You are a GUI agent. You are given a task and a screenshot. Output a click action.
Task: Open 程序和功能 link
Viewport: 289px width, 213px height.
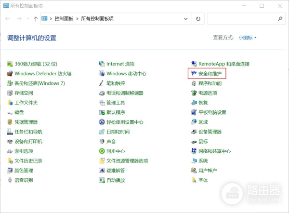(210, 83)
